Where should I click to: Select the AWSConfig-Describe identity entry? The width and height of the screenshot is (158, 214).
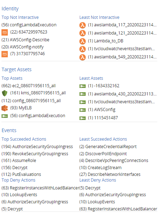click(25, 40)
